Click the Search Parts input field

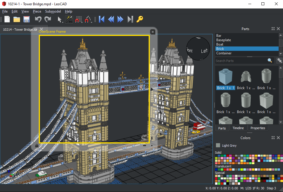click(x=240, y=61)
